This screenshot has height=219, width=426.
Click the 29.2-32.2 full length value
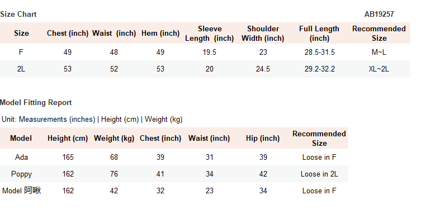(x=320, y=69)
